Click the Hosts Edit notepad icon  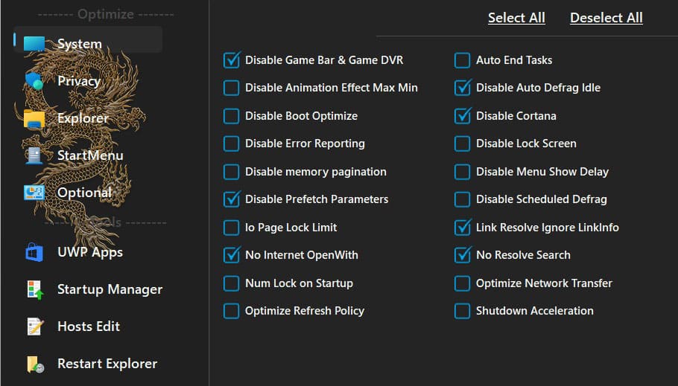[x=35, y=327]
